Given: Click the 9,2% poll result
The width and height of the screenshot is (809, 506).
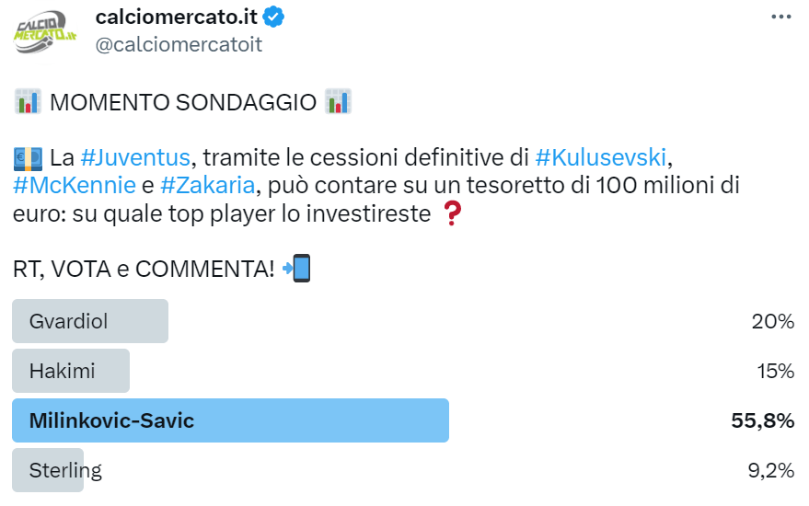Looking at the screenshot, I should 771,470.
